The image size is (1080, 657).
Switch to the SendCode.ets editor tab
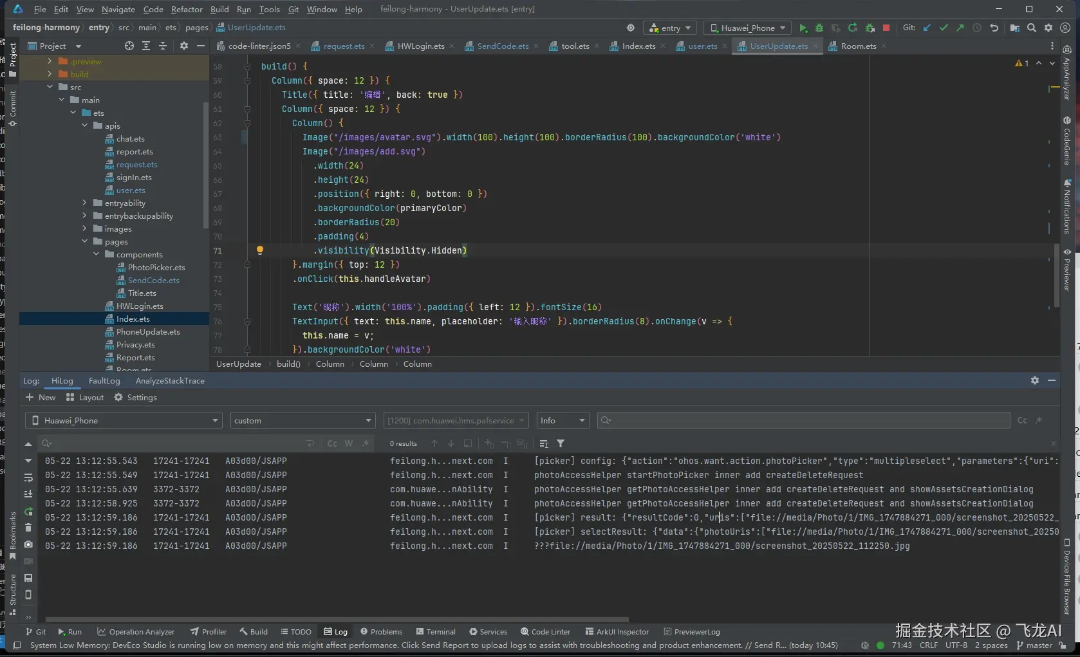[x=502, y=46]
